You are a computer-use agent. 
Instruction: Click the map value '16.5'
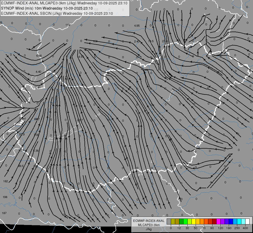point(151,41)
